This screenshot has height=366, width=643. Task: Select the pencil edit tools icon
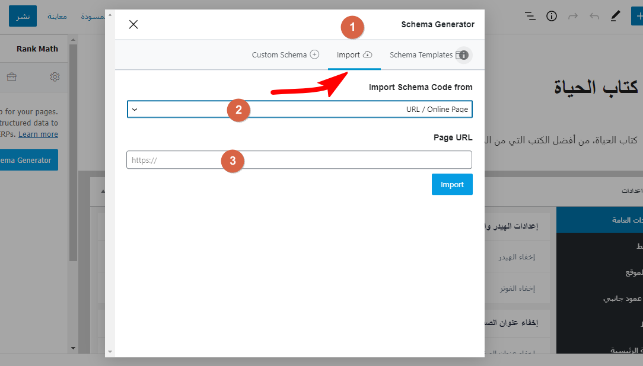615,16
